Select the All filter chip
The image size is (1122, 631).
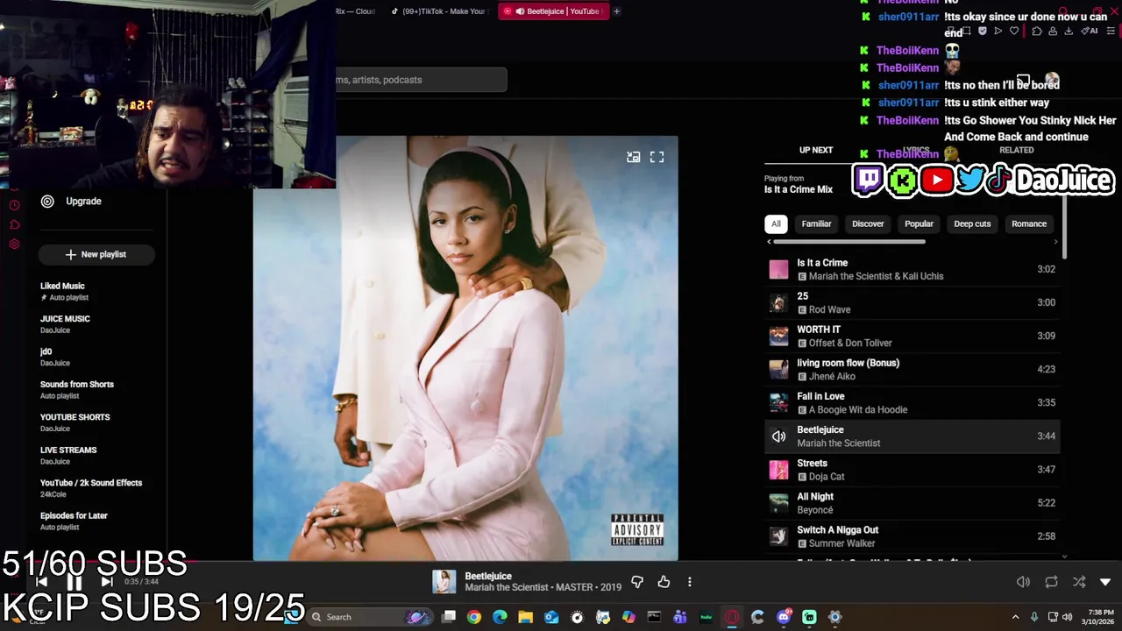(776, 223)
